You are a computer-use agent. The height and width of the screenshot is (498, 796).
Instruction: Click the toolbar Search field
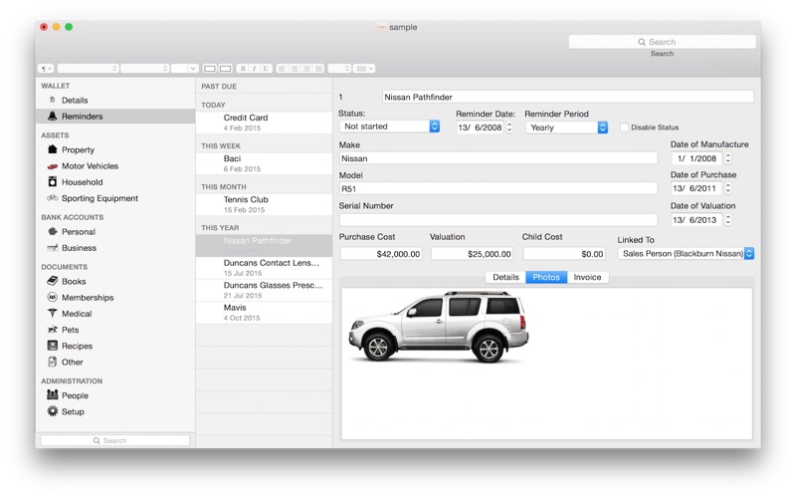pos(662,42)
